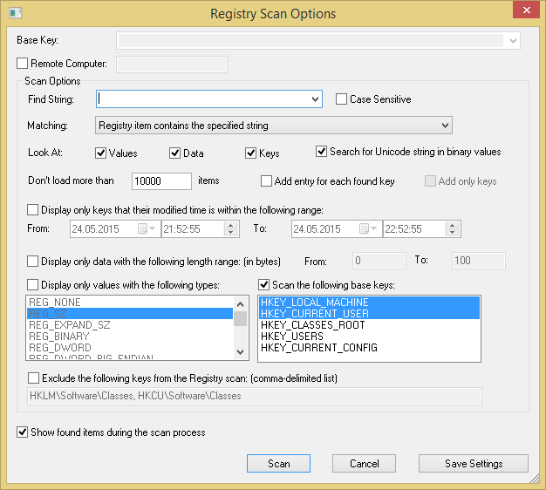This screenshot has width=546, height=490.
Task: Click the Save Settings button
Action: pyautogui.click(x=474, y=464)
